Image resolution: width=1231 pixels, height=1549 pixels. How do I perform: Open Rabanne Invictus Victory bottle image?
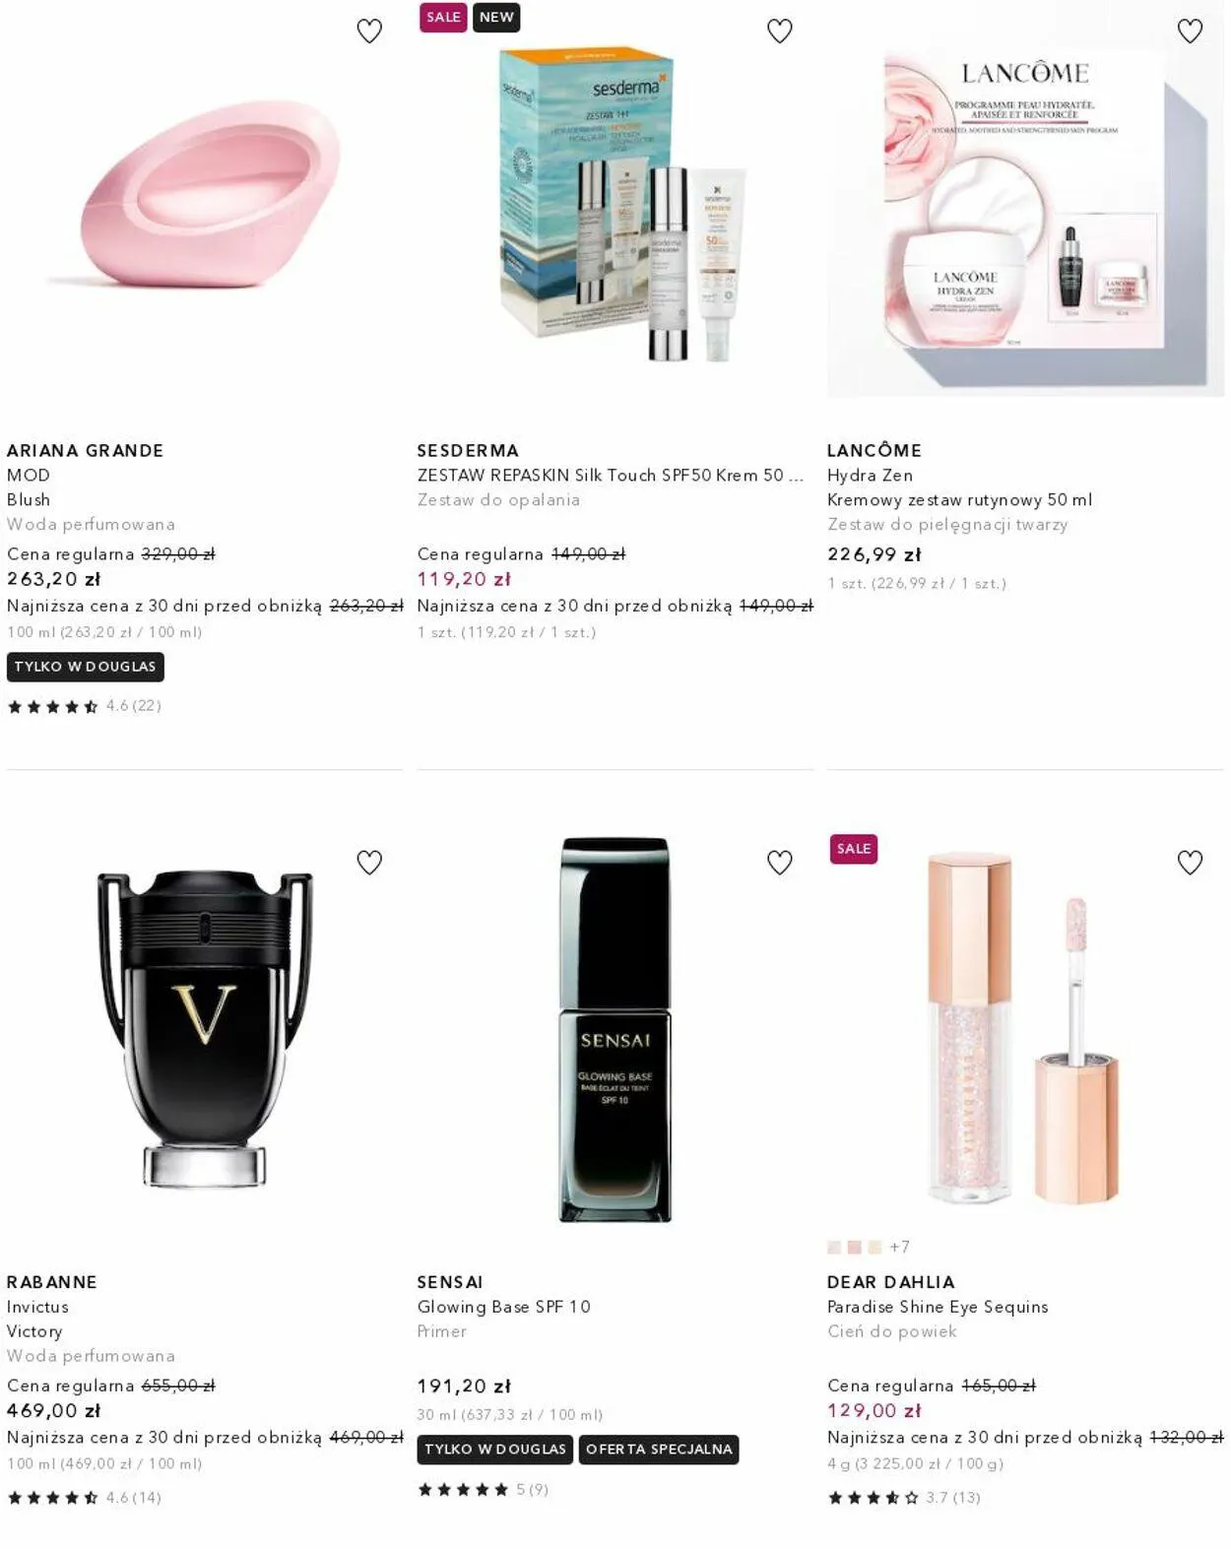coord(205,1029)
